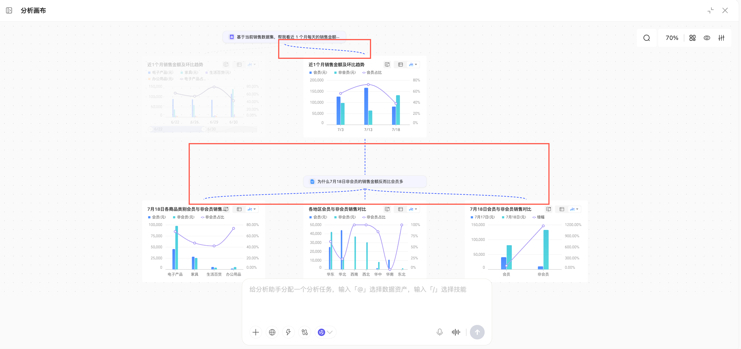Viewport: 741px width, 349px height.
Task: Click the 6/30 range slider end handle
Action: [203, 129]
